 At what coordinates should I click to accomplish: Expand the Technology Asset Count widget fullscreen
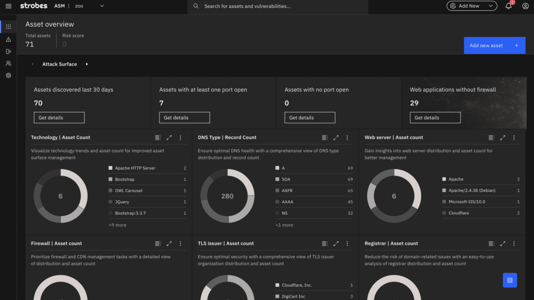[x=169, y=138]
